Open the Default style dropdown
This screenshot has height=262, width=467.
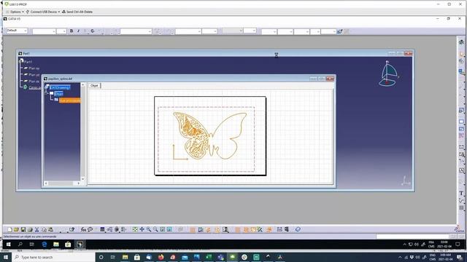pyautogui.click(x=17, y=31)
